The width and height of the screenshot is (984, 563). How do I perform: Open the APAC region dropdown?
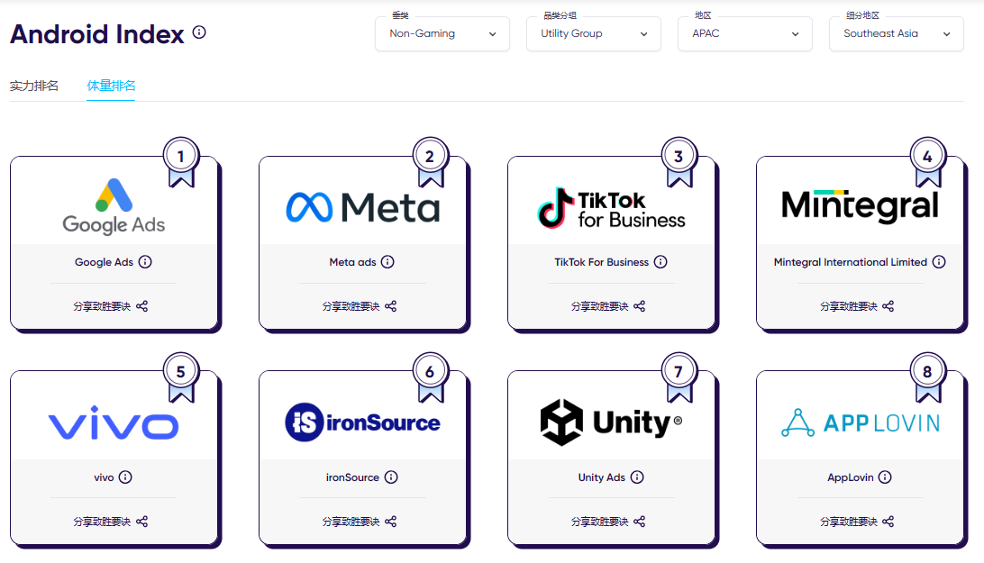[744, 34]
